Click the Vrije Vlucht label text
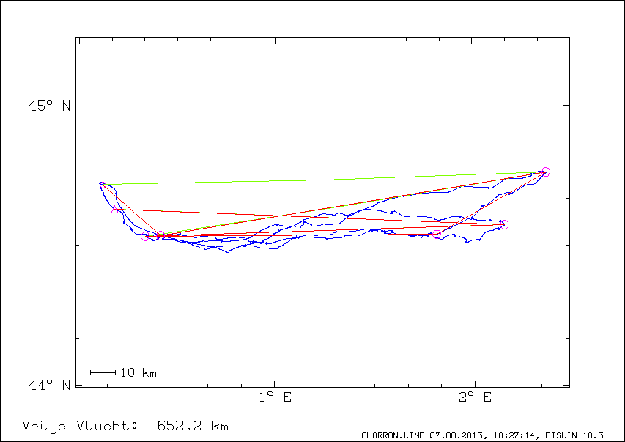The image size is (625, 442). tap(80, 427)
